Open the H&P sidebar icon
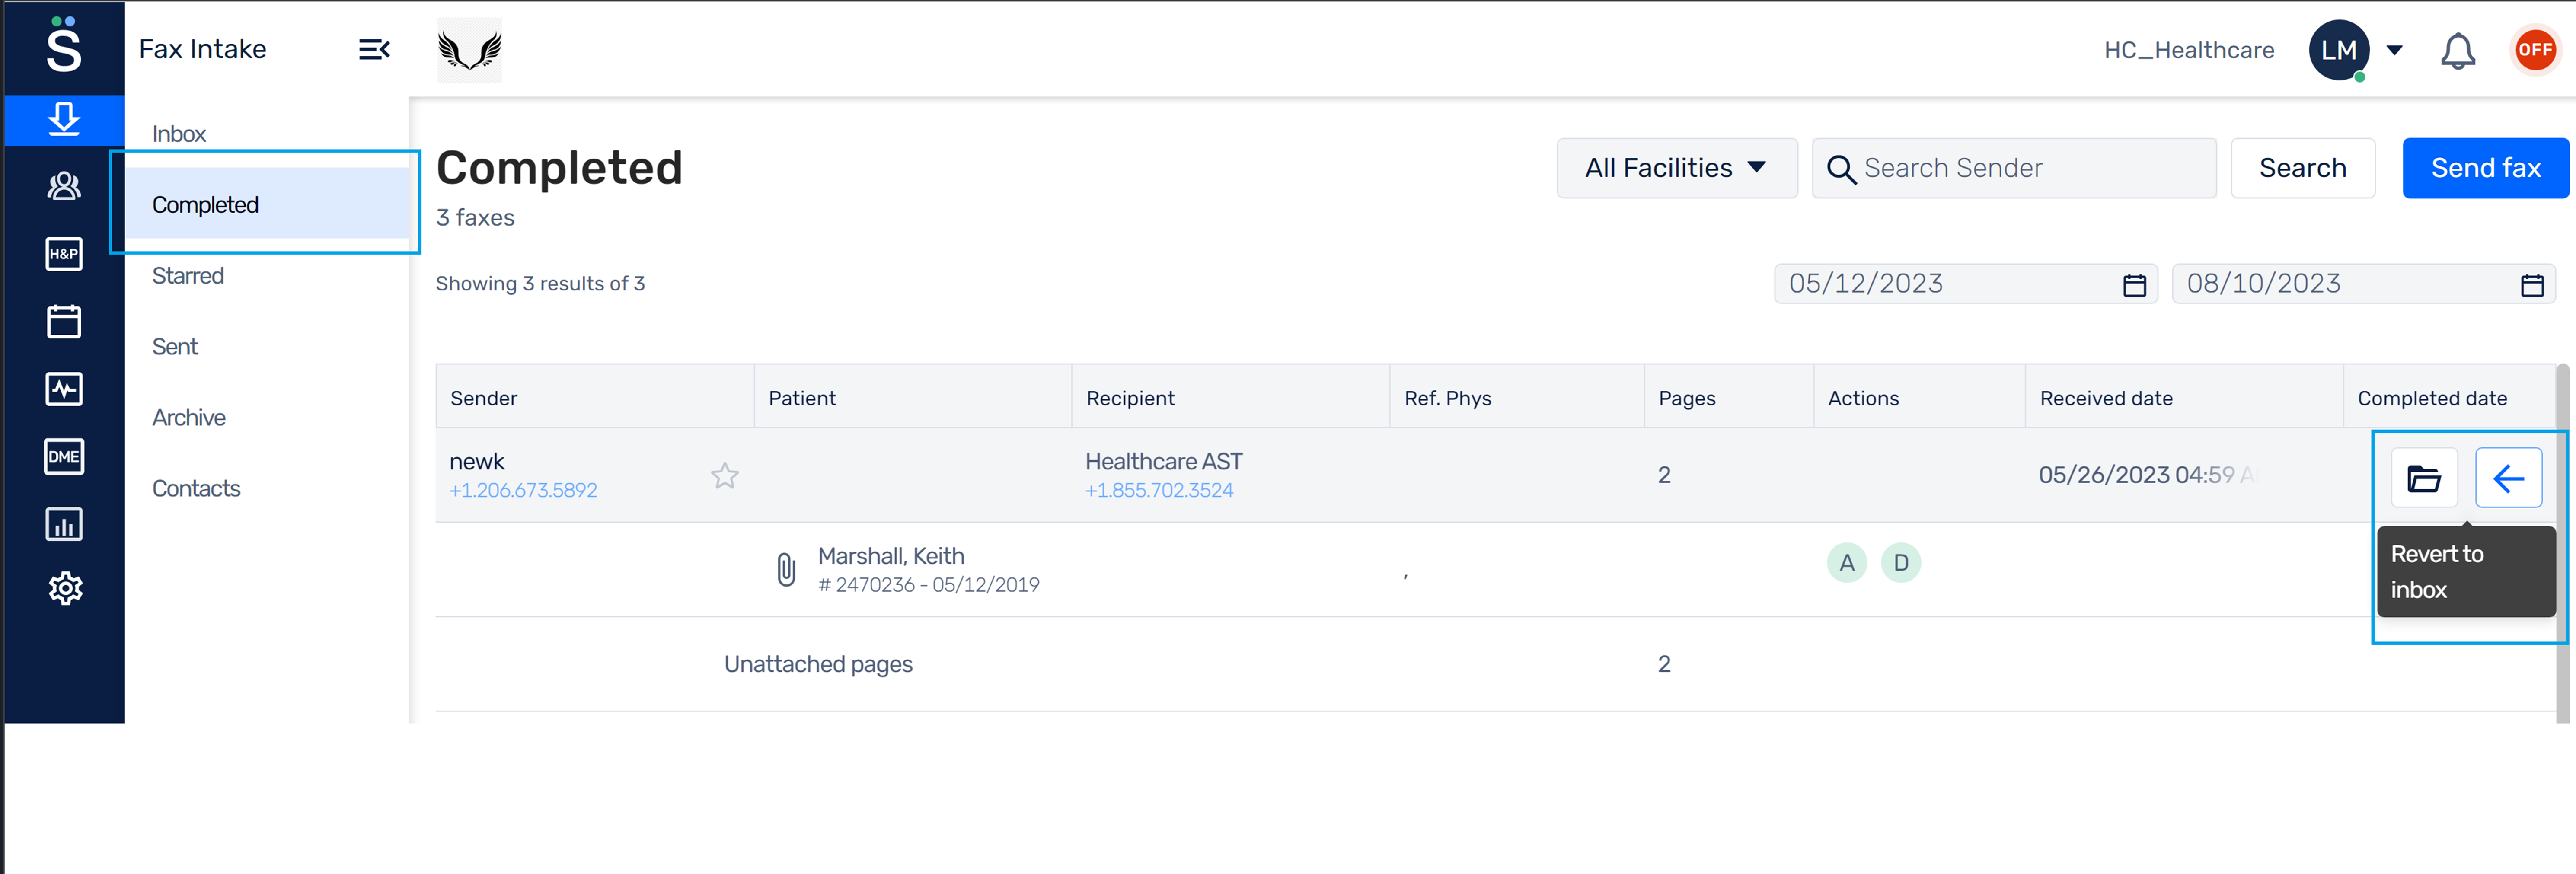Screen dimensions: 2576x874 pyautogui.click(x=64, y=254)
